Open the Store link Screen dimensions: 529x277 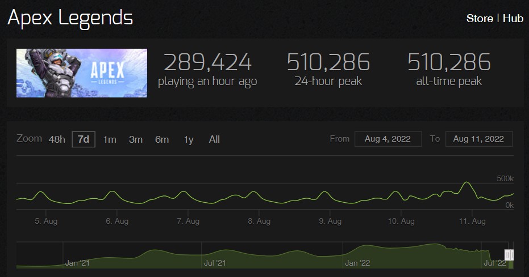click(x=480, y=18)
